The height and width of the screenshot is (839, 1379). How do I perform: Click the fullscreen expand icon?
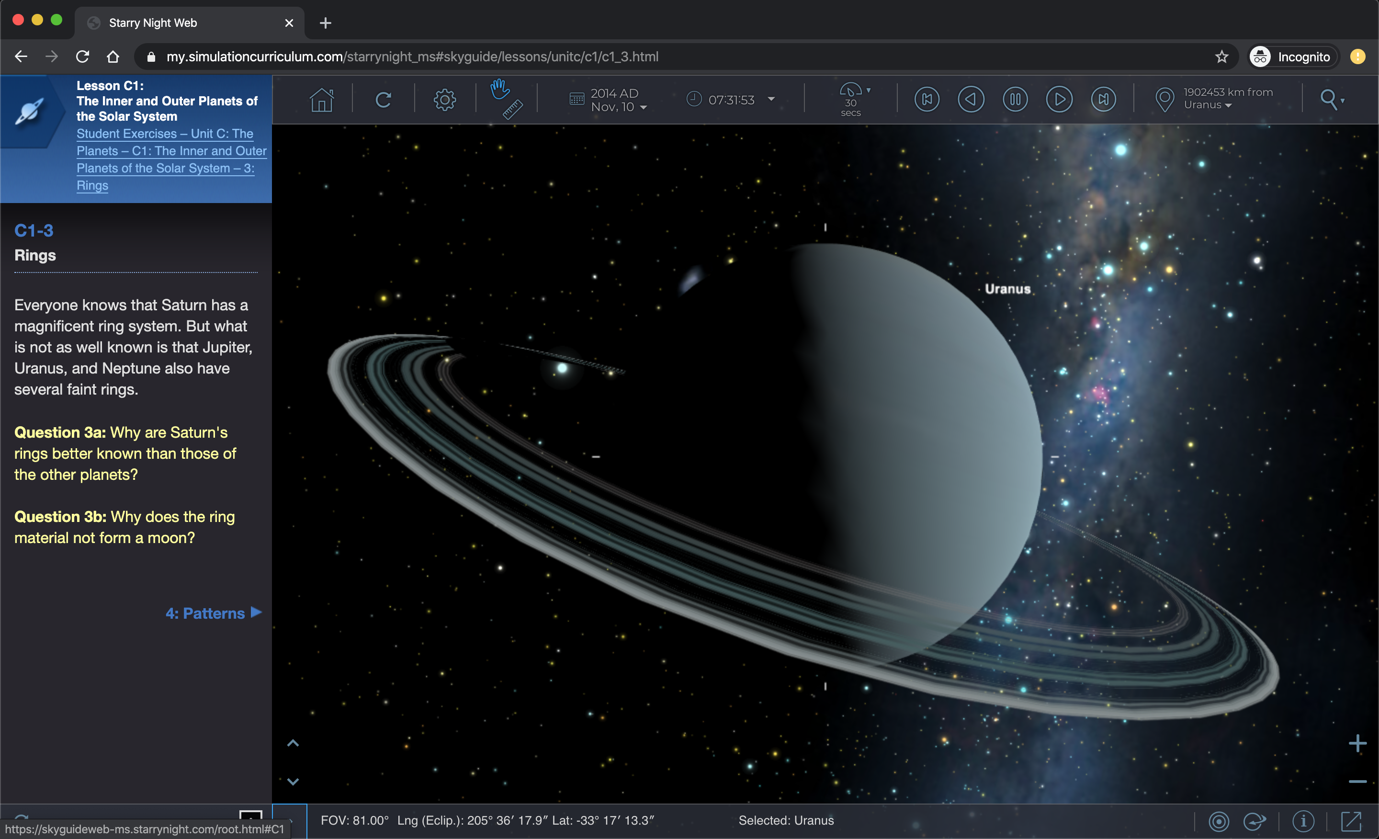click(1351, 821)
